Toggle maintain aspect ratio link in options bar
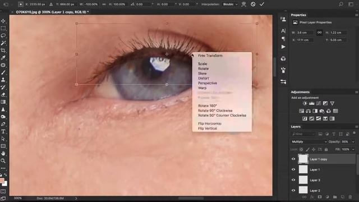Image resolution: width=359 pixels, height=202 pixels. tap(104, 4)
